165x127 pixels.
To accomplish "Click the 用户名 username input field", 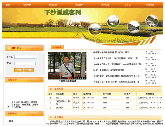I will pos(26,57).
